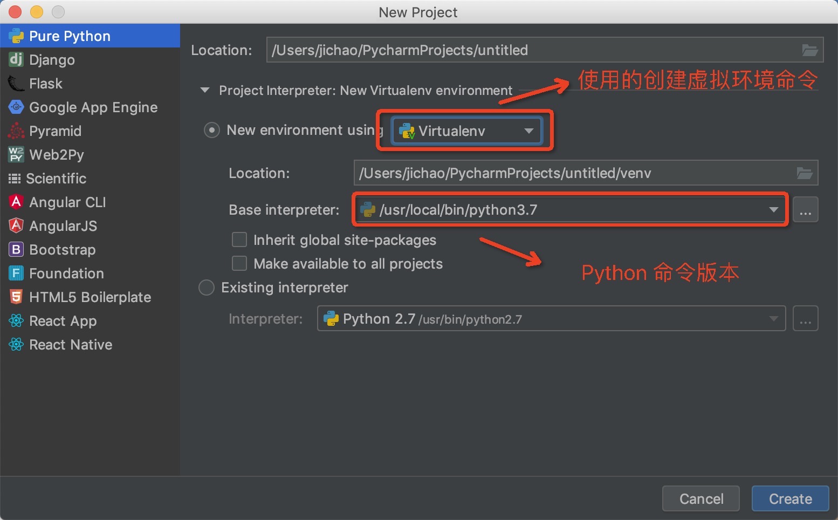This screenshot has width=838, height=520.
Task: Select the Existing interpreter radio button
Action: pos(206,288)
